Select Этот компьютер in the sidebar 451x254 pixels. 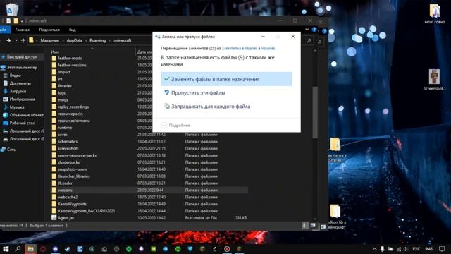[x=19, y=68]
